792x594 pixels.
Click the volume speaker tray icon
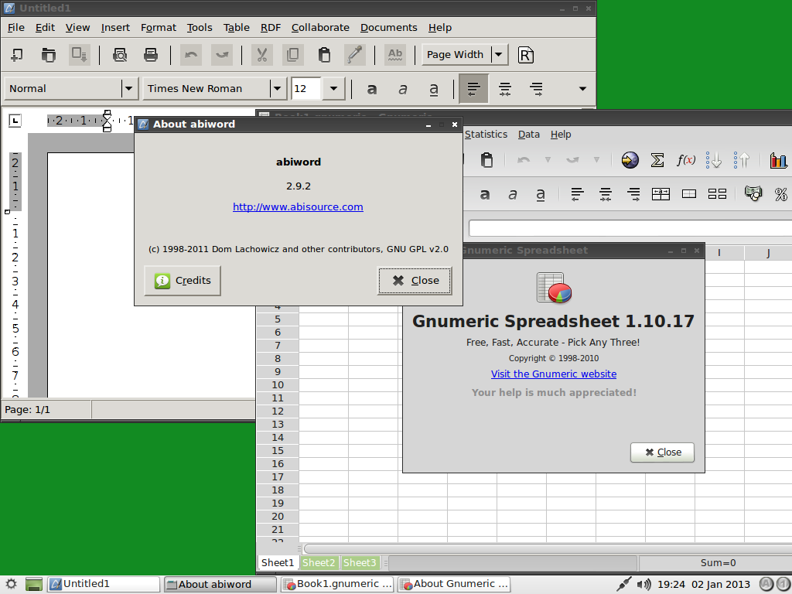click(643, 585)
